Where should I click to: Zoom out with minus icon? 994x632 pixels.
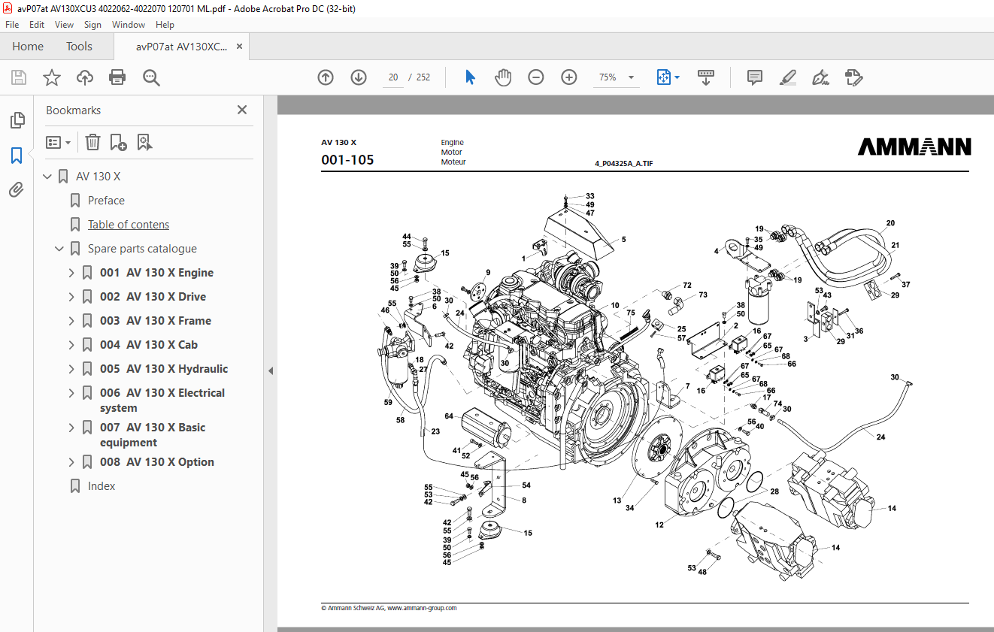(x=536, y=77)
